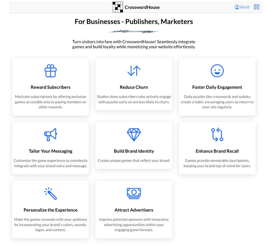Open the CrosswordHouse home link text
The height and width of the screenshot is (245, 268).
tap(142, 7)
